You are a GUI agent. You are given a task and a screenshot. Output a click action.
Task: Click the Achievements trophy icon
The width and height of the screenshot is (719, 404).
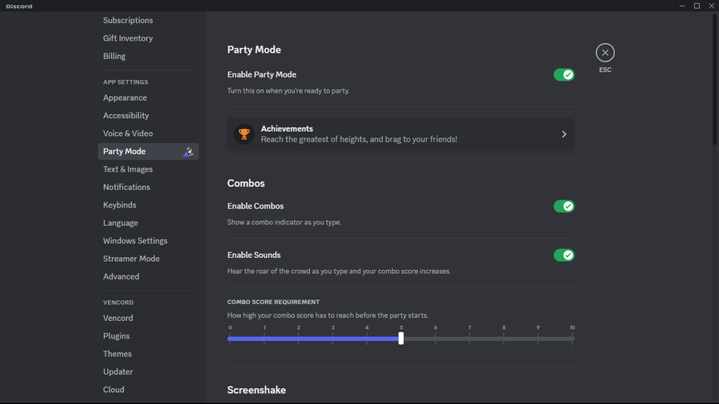pyautogui.click(x=244, y=134)
